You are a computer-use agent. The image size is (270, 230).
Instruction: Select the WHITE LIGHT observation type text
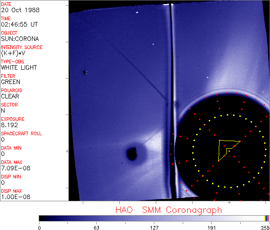19,68
